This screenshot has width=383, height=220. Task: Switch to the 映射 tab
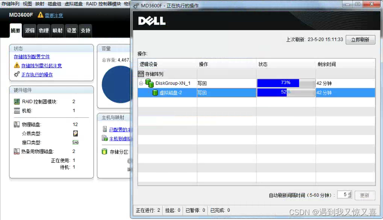57,30
